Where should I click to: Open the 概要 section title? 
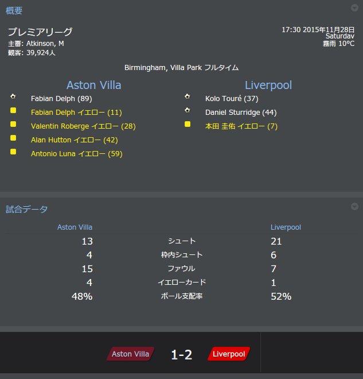14,11
